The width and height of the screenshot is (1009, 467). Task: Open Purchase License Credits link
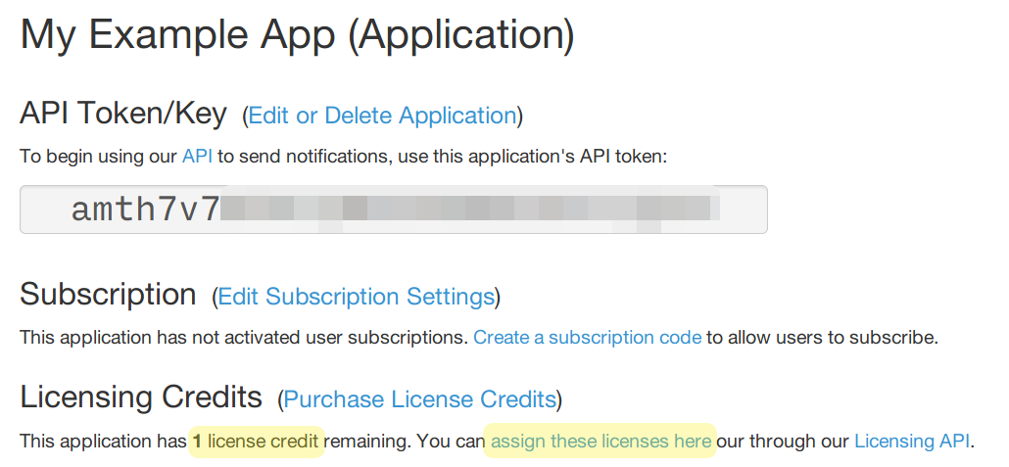click(x=419, y=399)
